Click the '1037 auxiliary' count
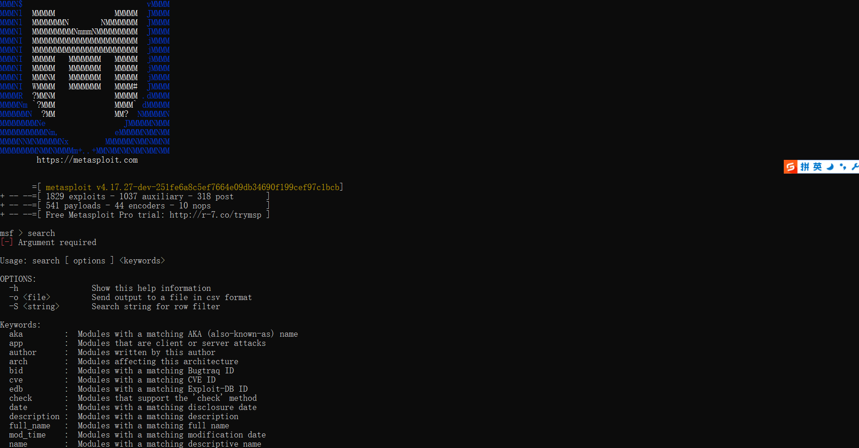The image size is (859, 448). pyautogui.click(x=151, y=197)
